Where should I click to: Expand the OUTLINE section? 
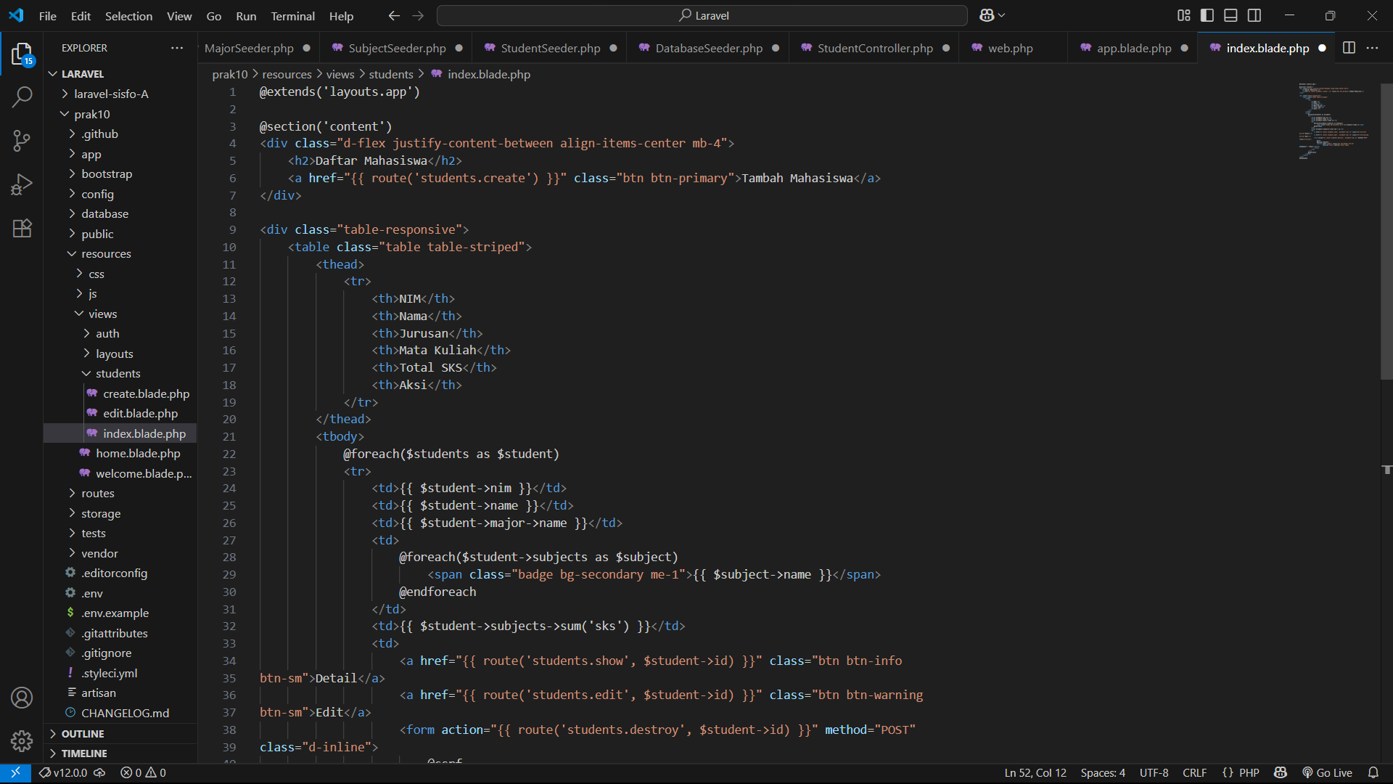click(83, 734)
